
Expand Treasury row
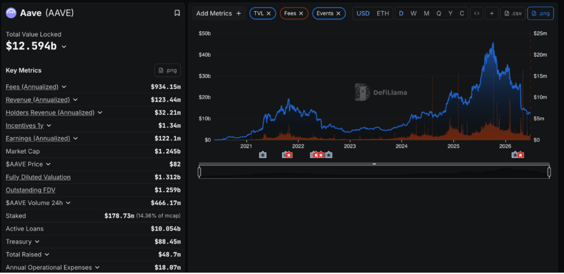pyautogui.click(x=37, y=241)
